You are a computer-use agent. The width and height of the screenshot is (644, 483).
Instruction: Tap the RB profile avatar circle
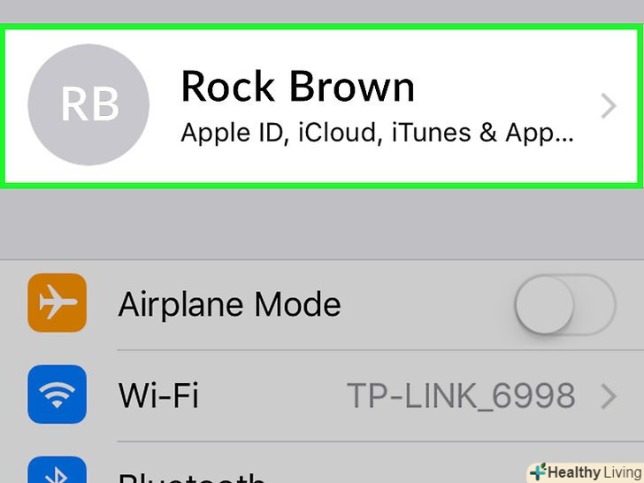(88, 104)
